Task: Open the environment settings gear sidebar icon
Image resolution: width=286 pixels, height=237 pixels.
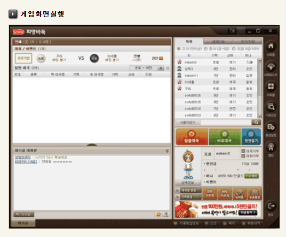Action: click(271, 127)
